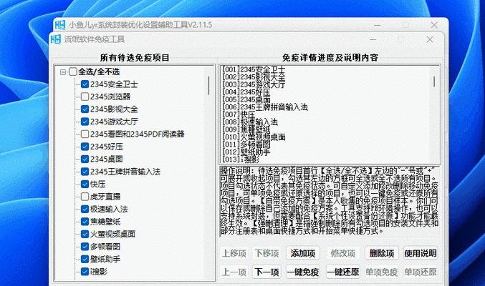Click the 操作说明 description text box
Screen dimensions: 485x286
pyautogui.click(x=330, y=202)
